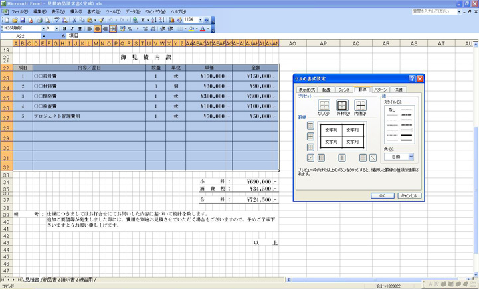Click the AutoSum sigma icon
The width and height of the screenshot is (479, 289).
143,20
